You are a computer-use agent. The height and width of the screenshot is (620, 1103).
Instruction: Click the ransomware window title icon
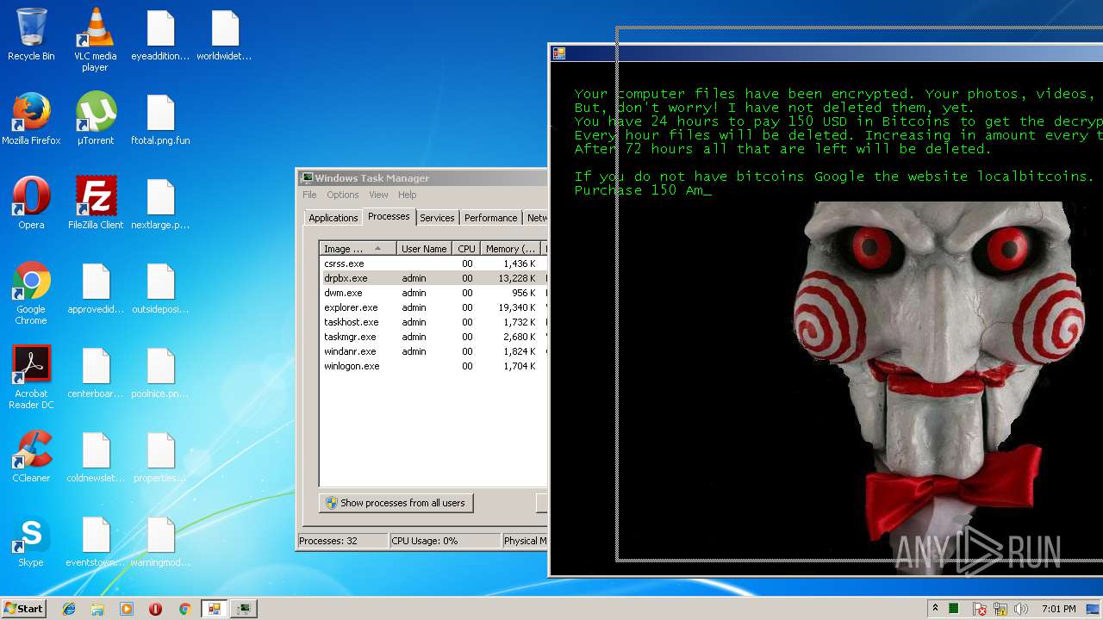pyautogui.click(x=559, y=53)
